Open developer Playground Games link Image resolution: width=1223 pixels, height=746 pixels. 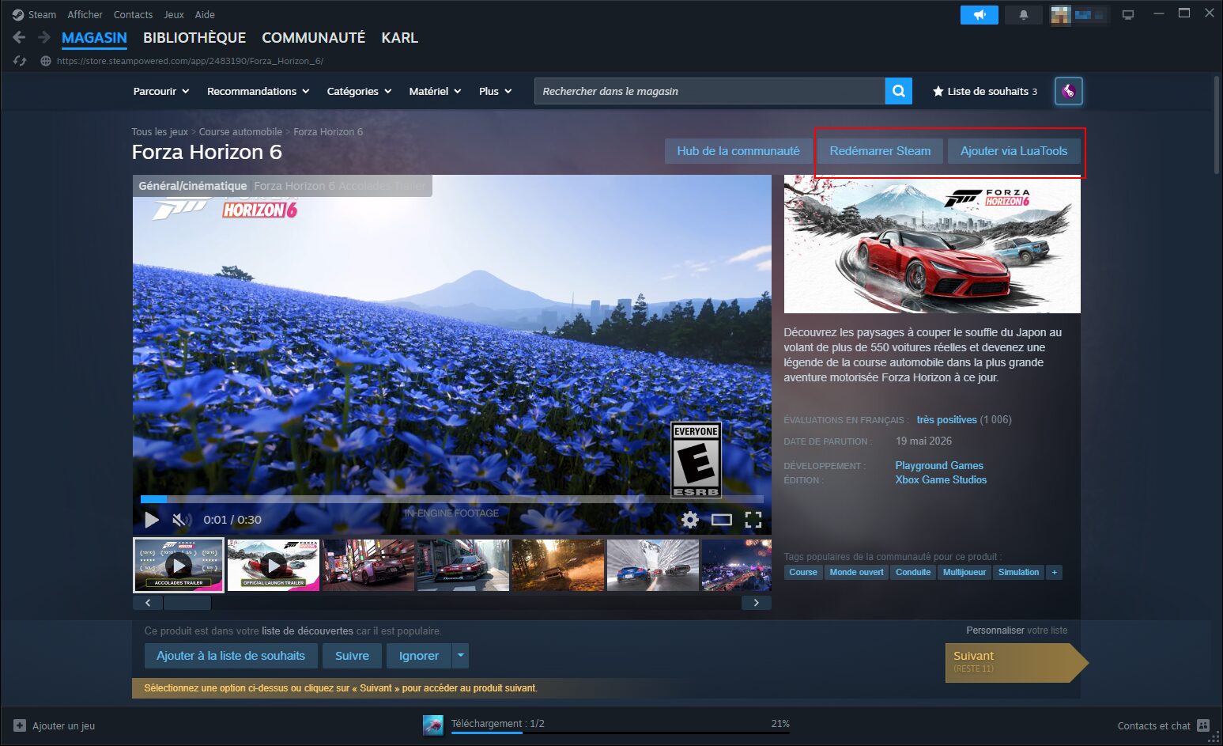[x=939, y=466]
